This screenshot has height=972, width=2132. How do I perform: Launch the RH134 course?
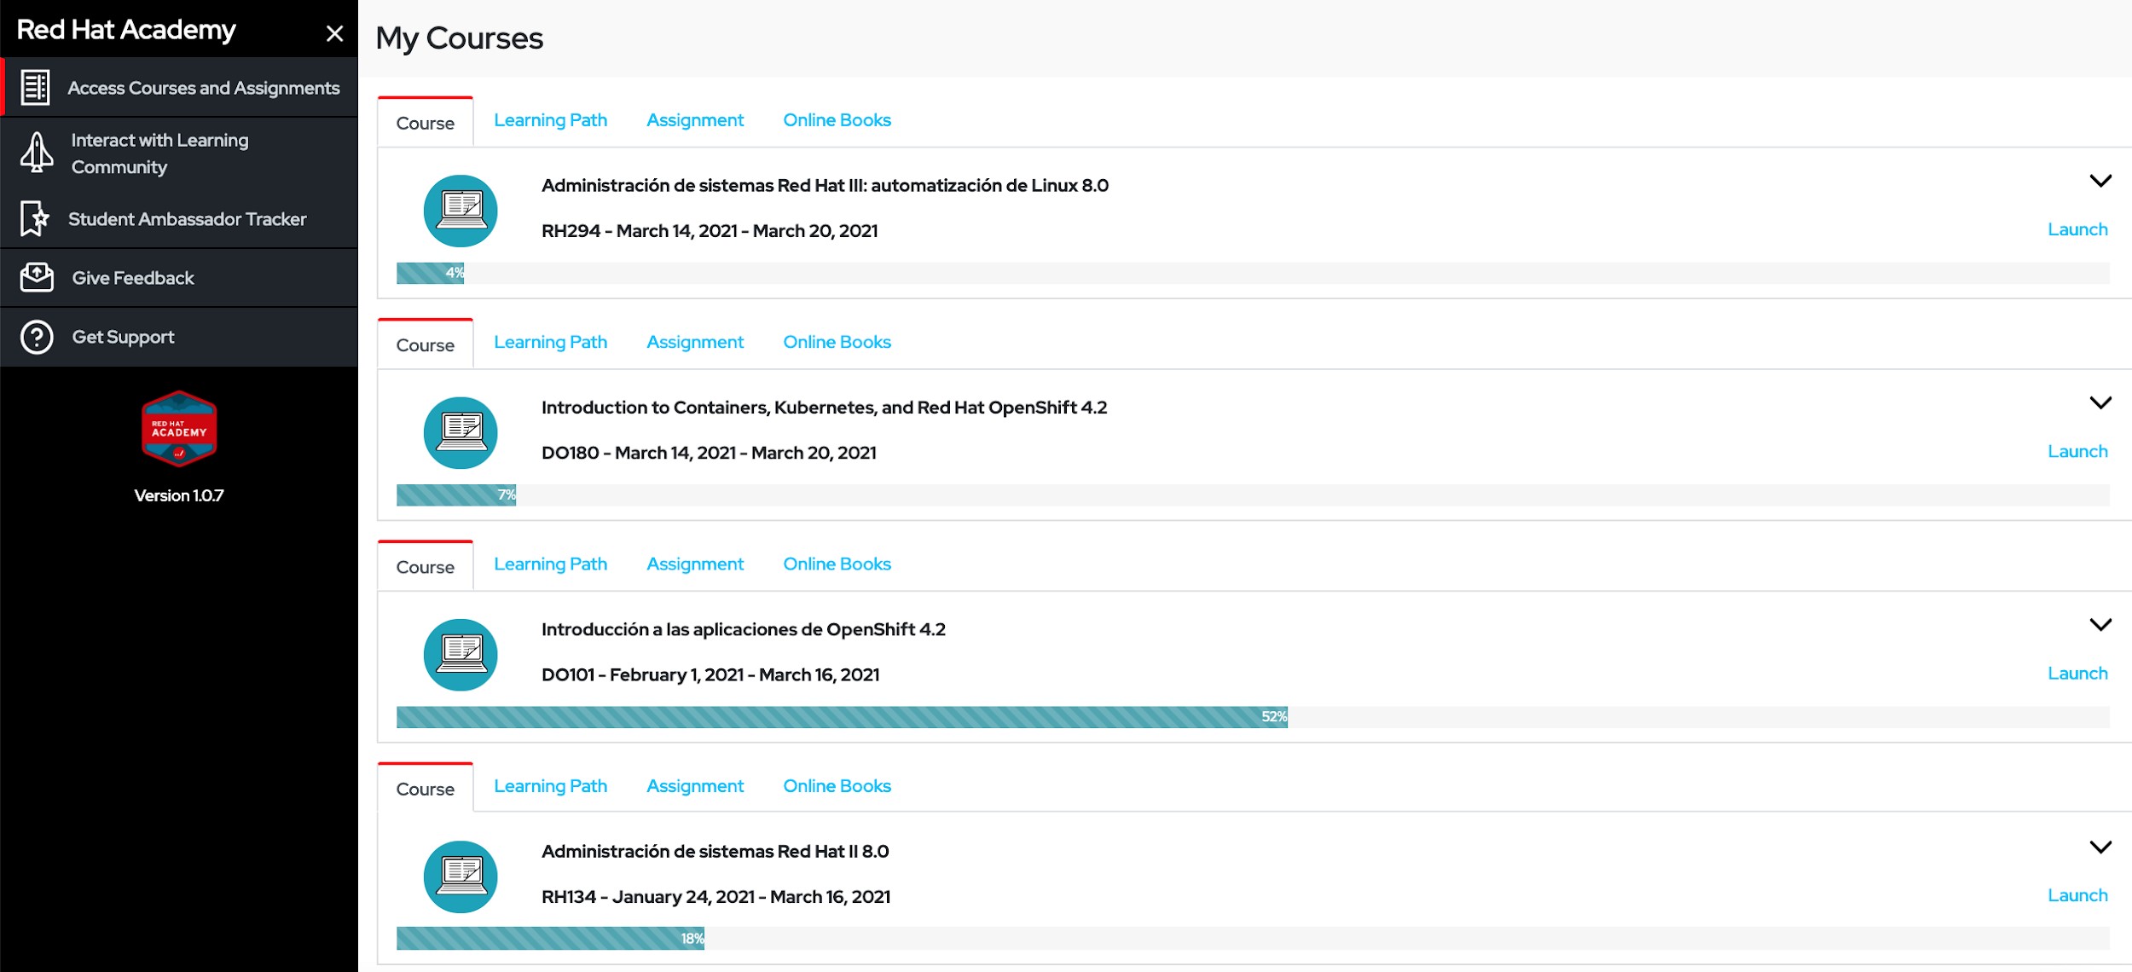coord(2077,895)
